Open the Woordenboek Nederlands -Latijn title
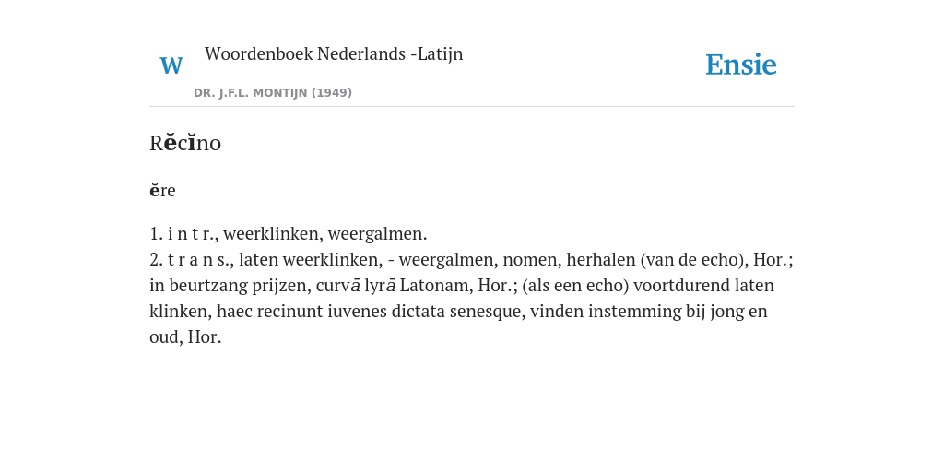The image size is (944, 472). [x=334, y=53]
